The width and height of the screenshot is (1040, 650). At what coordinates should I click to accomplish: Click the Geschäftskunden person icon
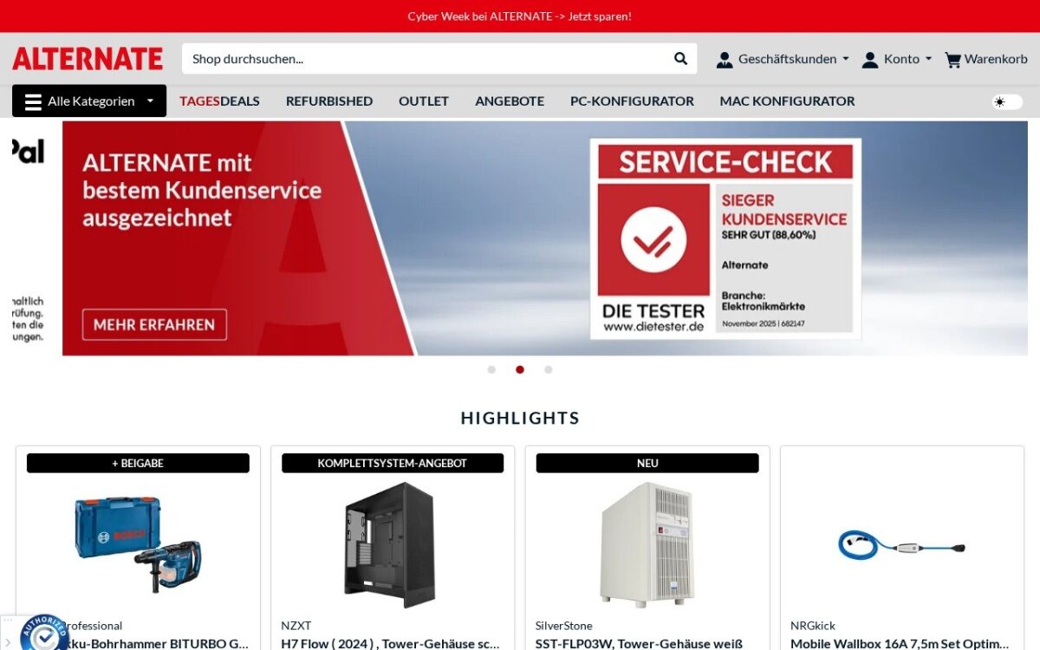725,60
